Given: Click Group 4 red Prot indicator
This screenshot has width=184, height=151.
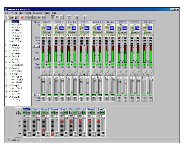Looking at the screenshot, I should (x=53, y=135).
